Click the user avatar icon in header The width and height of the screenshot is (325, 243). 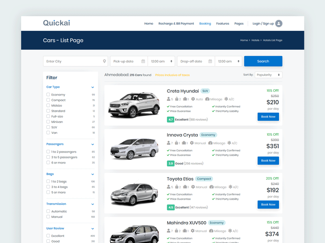(279, 23)
